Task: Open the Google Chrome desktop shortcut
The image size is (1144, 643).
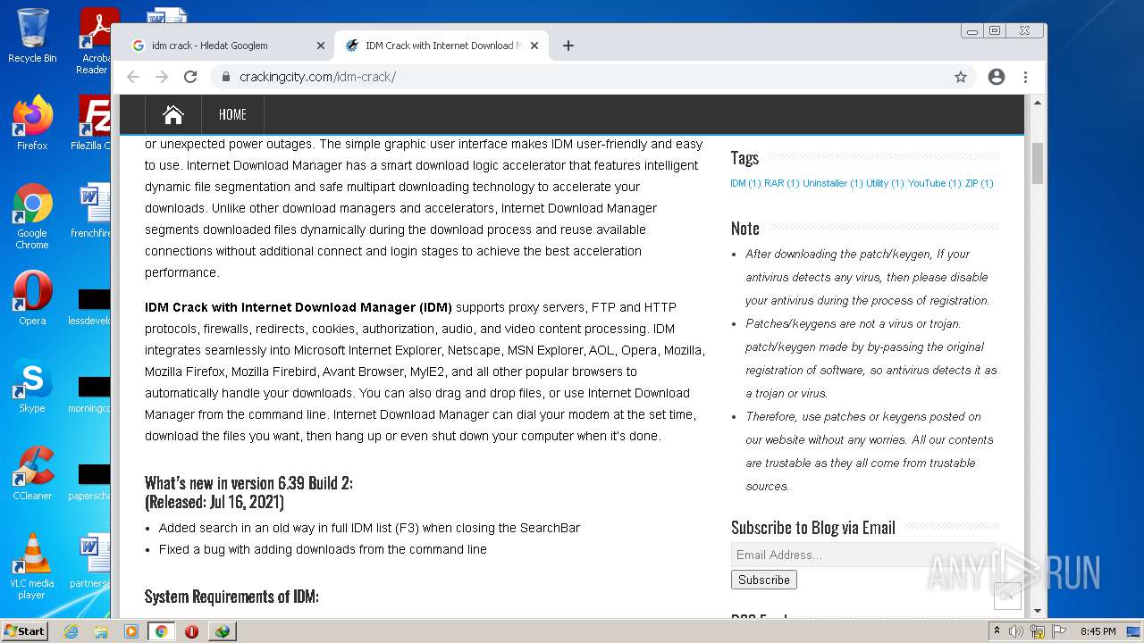Action: [32, 216]
